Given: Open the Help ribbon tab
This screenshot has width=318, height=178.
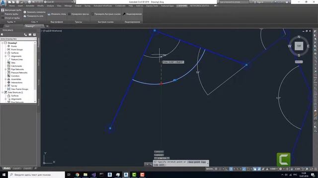Looking at the screenshot, I should pyautogui.click(x=131, y=6).
